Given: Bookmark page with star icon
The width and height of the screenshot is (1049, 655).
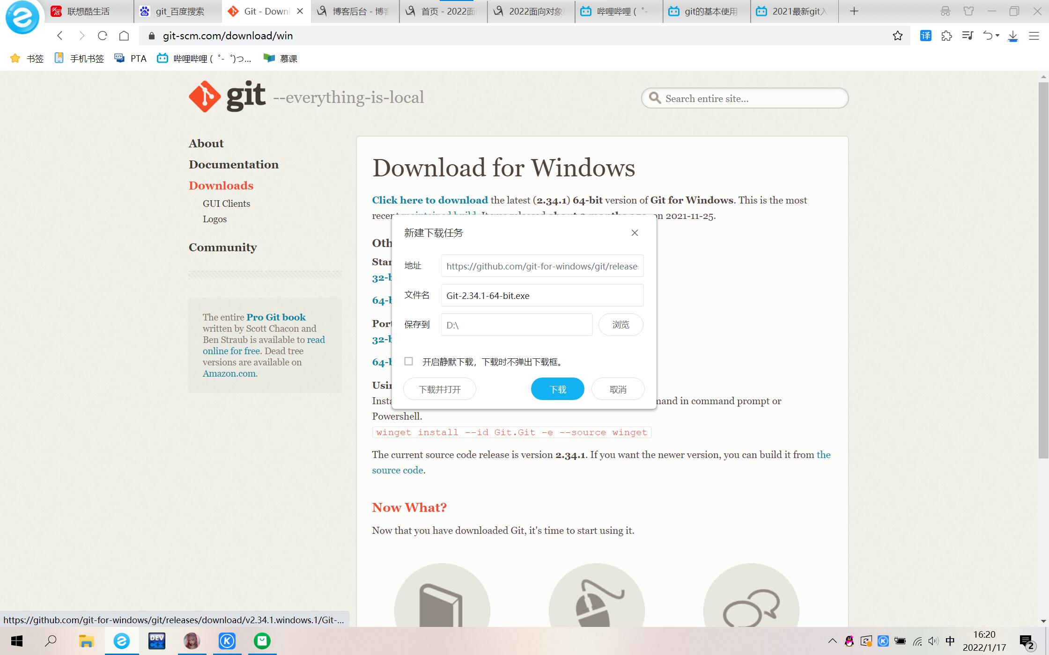Looking at the screenshot, I should coord(897,36).
